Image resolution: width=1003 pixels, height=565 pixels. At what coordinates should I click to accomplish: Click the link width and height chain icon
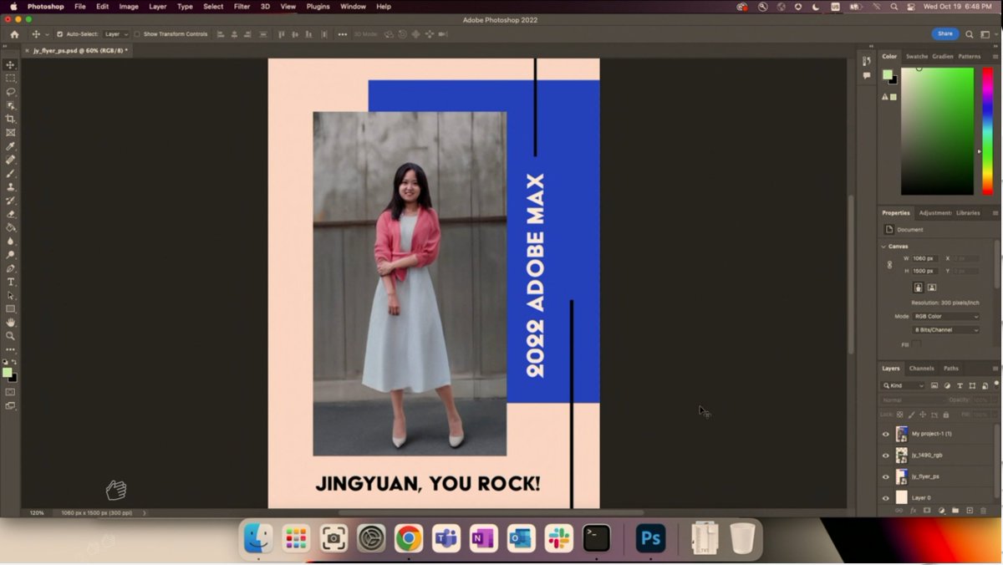[x=889, y=264]
